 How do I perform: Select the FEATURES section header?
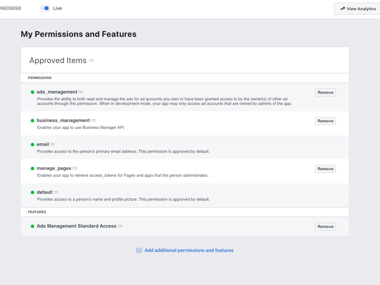tap(36, 212)
